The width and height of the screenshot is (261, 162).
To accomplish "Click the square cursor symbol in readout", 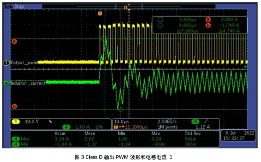I will 160,20.
